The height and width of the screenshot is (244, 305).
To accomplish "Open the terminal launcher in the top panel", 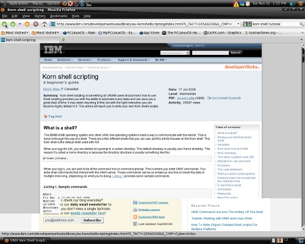I will 88,4.
